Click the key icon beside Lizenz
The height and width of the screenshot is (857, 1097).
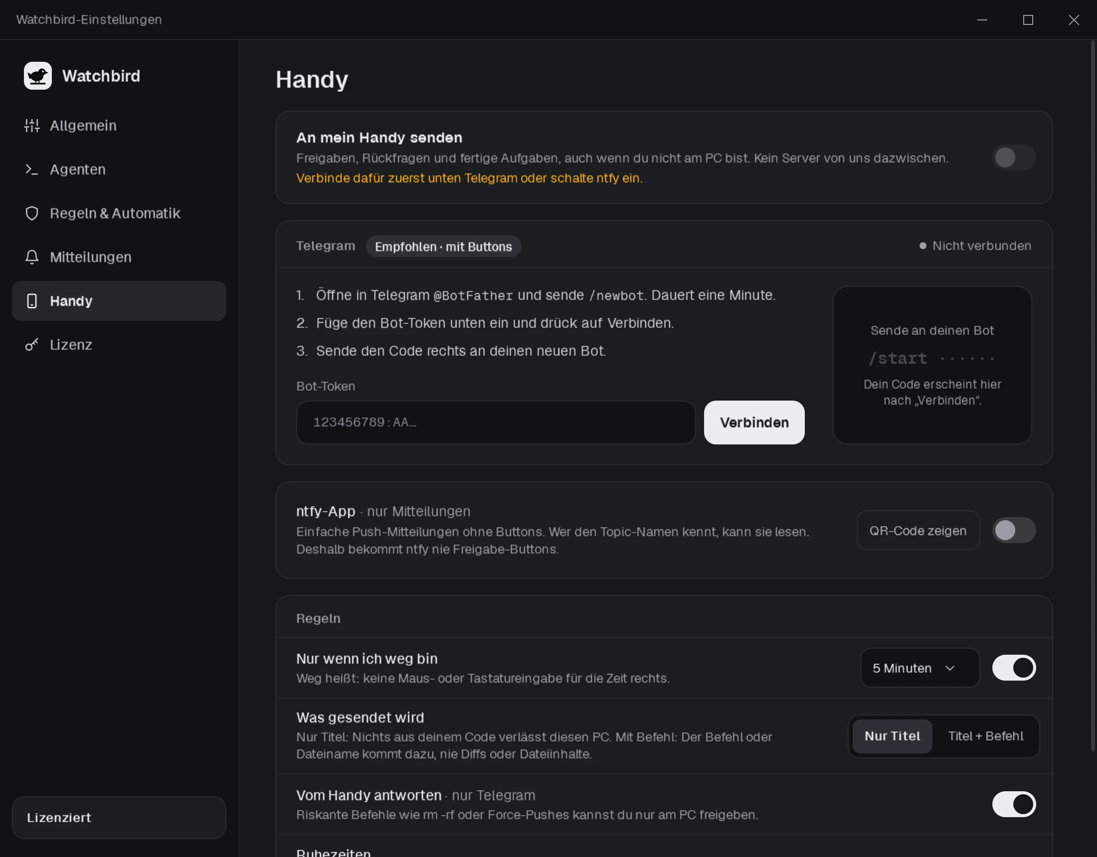point(31,344)
